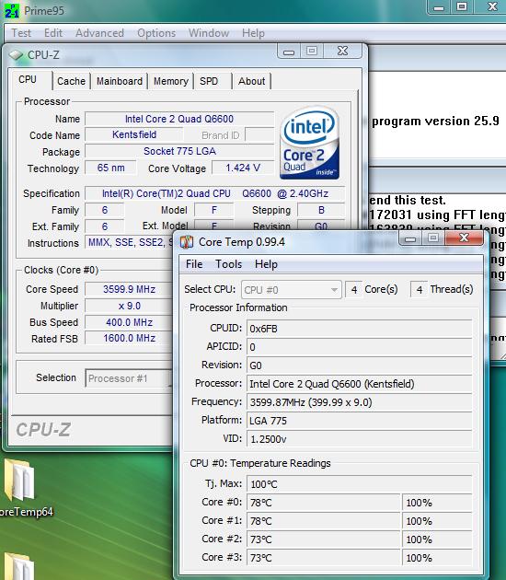Screen dimensions: 506x580
Task: Click the Intel Core 2 Quad logo
Action: (x=310, y=143)
